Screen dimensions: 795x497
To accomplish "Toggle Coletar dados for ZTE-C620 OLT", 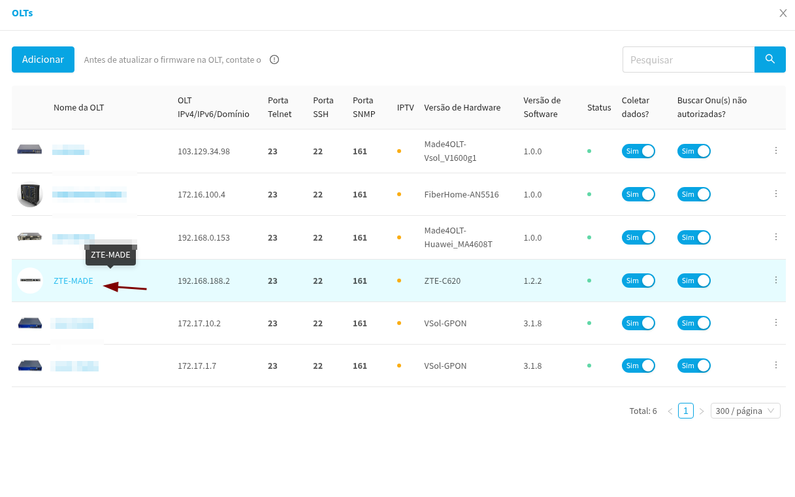I will 638,281.
